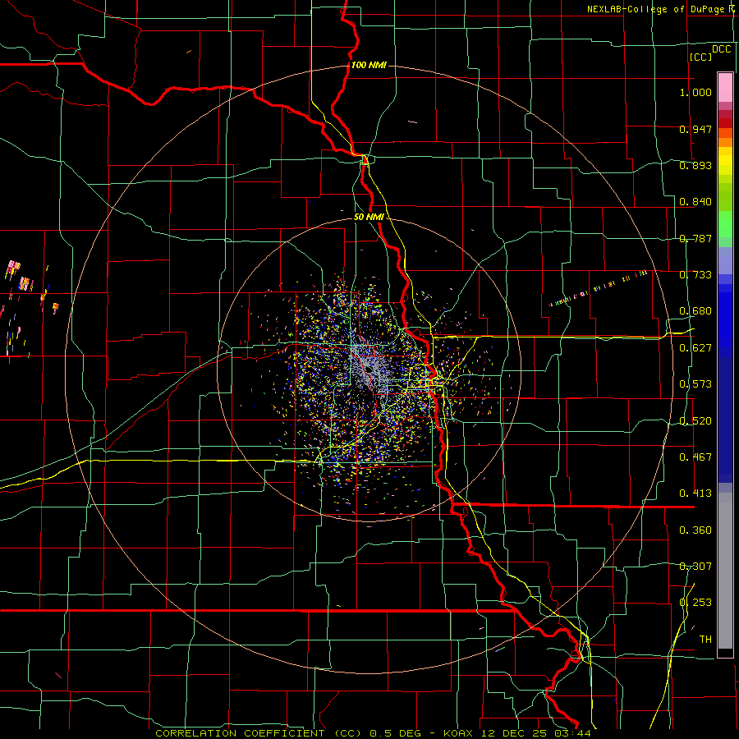The height and width of the screenshot is (739, 739).
Task: Click the 1.000 color scale value
Action: [695, 92]
